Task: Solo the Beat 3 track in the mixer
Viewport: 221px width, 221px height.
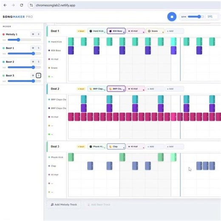Action: tap(38, 76)
